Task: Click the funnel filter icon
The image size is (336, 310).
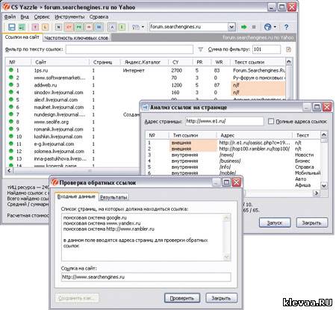Action: [200, 49]
